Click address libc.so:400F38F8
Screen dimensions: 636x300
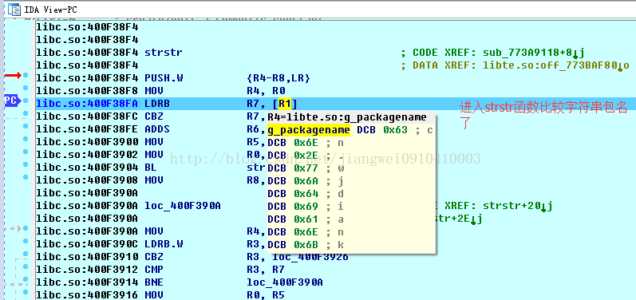(87, 91)
